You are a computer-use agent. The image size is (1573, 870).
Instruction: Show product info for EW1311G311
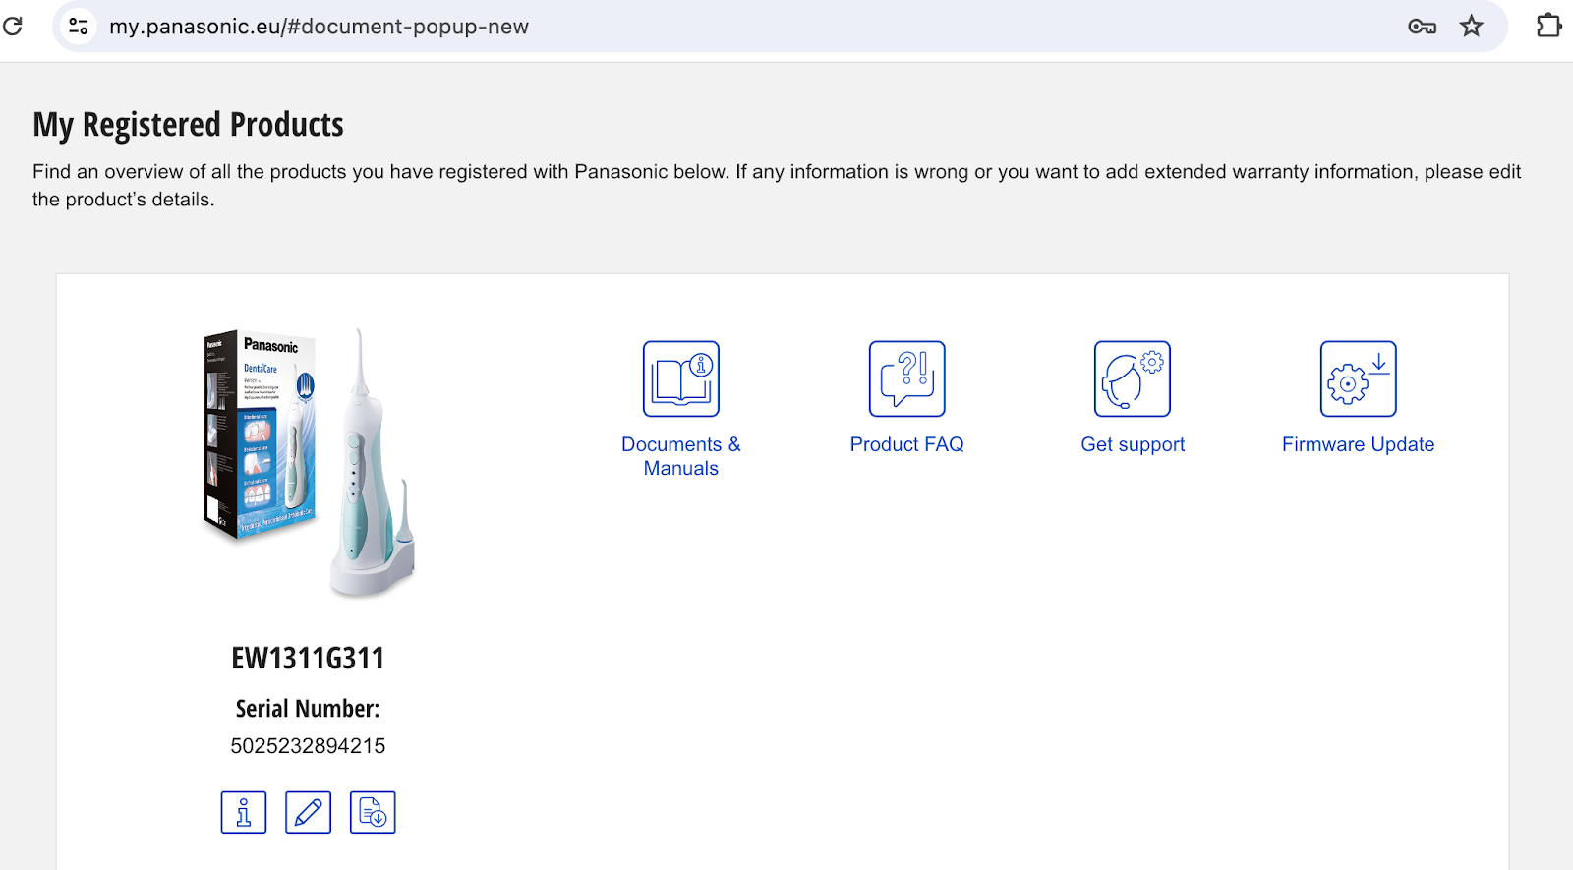(244, 812)
